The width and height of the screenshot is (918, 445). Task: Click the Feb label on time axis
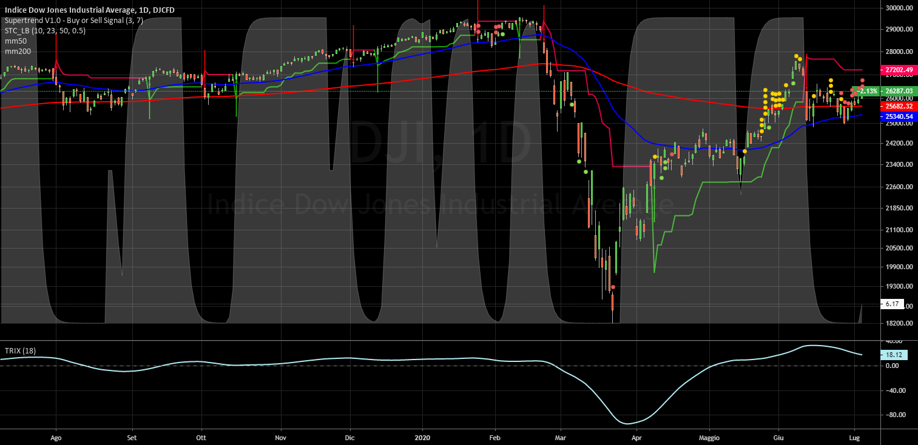coord(495,437)
